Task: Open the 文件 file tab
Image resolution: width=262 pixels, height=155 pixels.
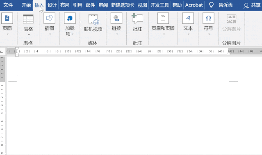Action: (x=8, y=5)
